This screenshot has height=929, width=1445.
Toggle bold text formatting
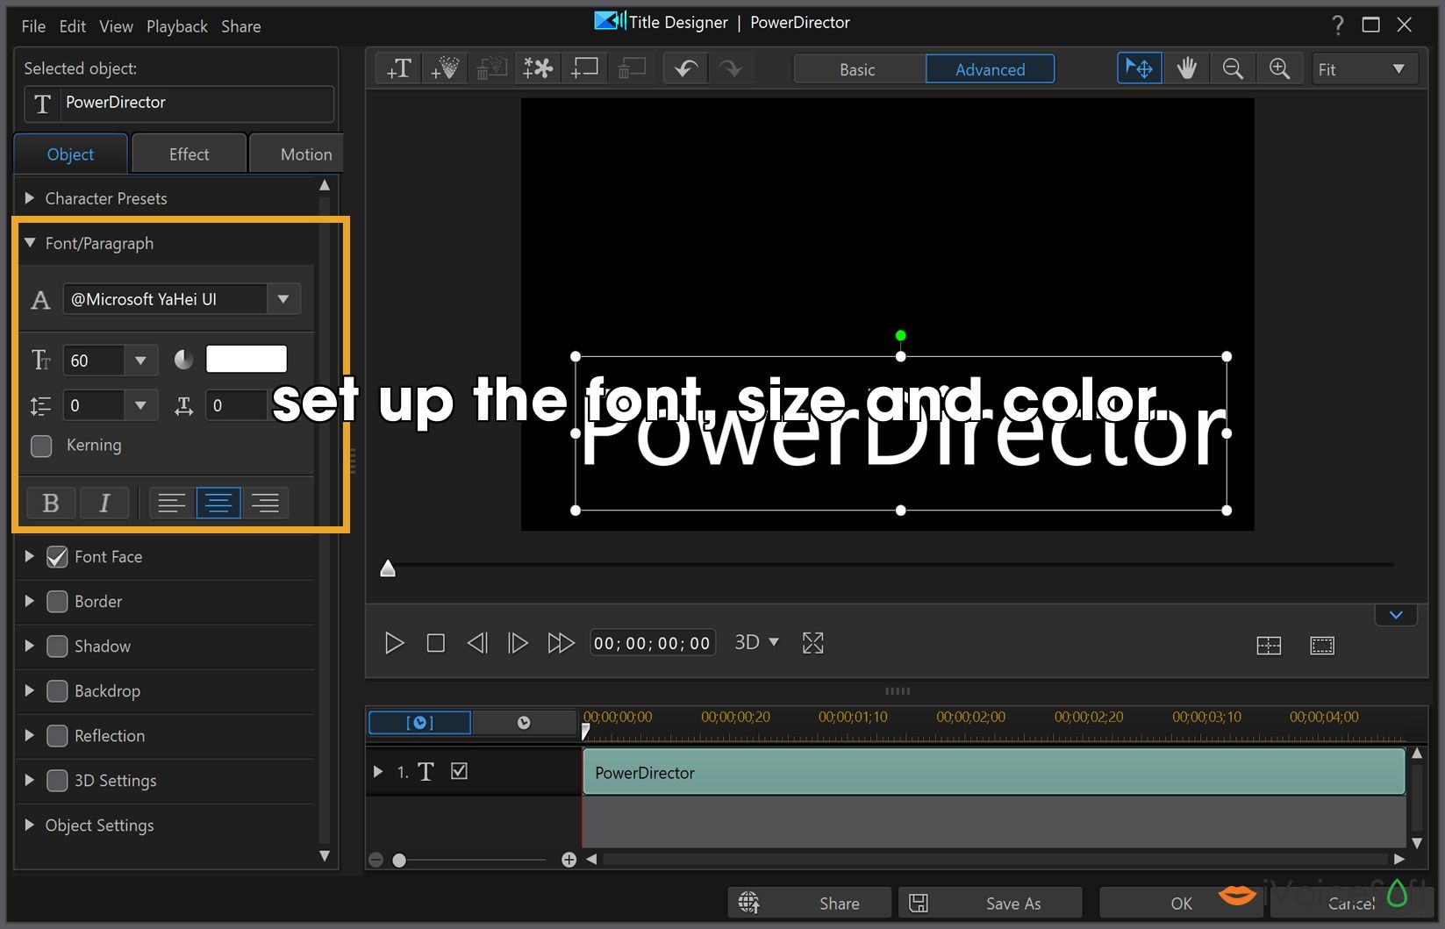click(51, 503)
